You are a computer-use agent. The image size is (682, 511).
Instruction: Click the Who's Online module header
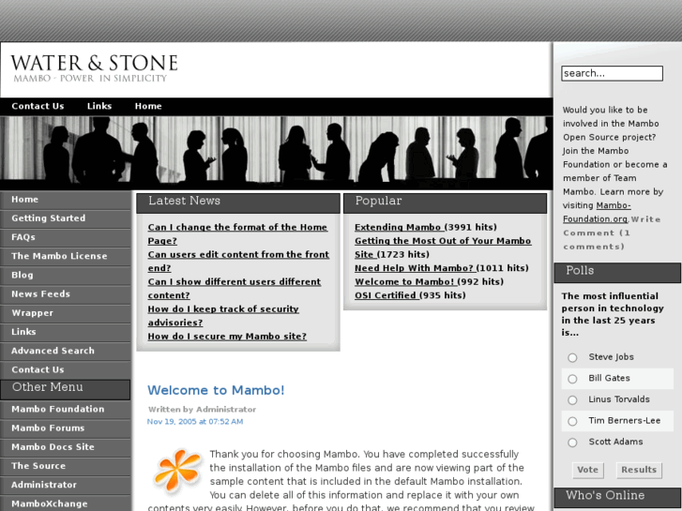pos(617,497)
